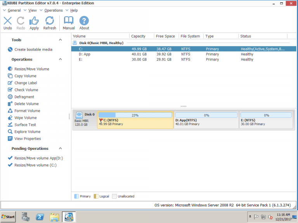The width and height of the screenshot is (298, 223).
Task: Click E: partition 0% usage bar
Action: (266, 115)
